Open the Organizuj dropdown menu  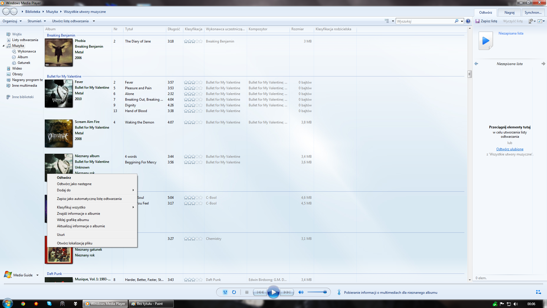12,21
